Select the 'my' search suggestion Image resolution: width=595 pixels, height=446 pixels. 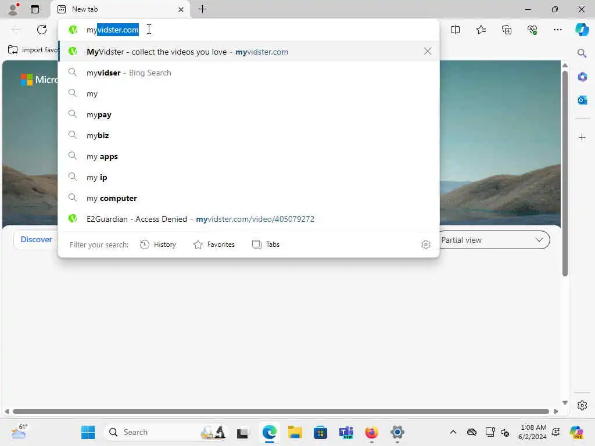coord(249,93)
